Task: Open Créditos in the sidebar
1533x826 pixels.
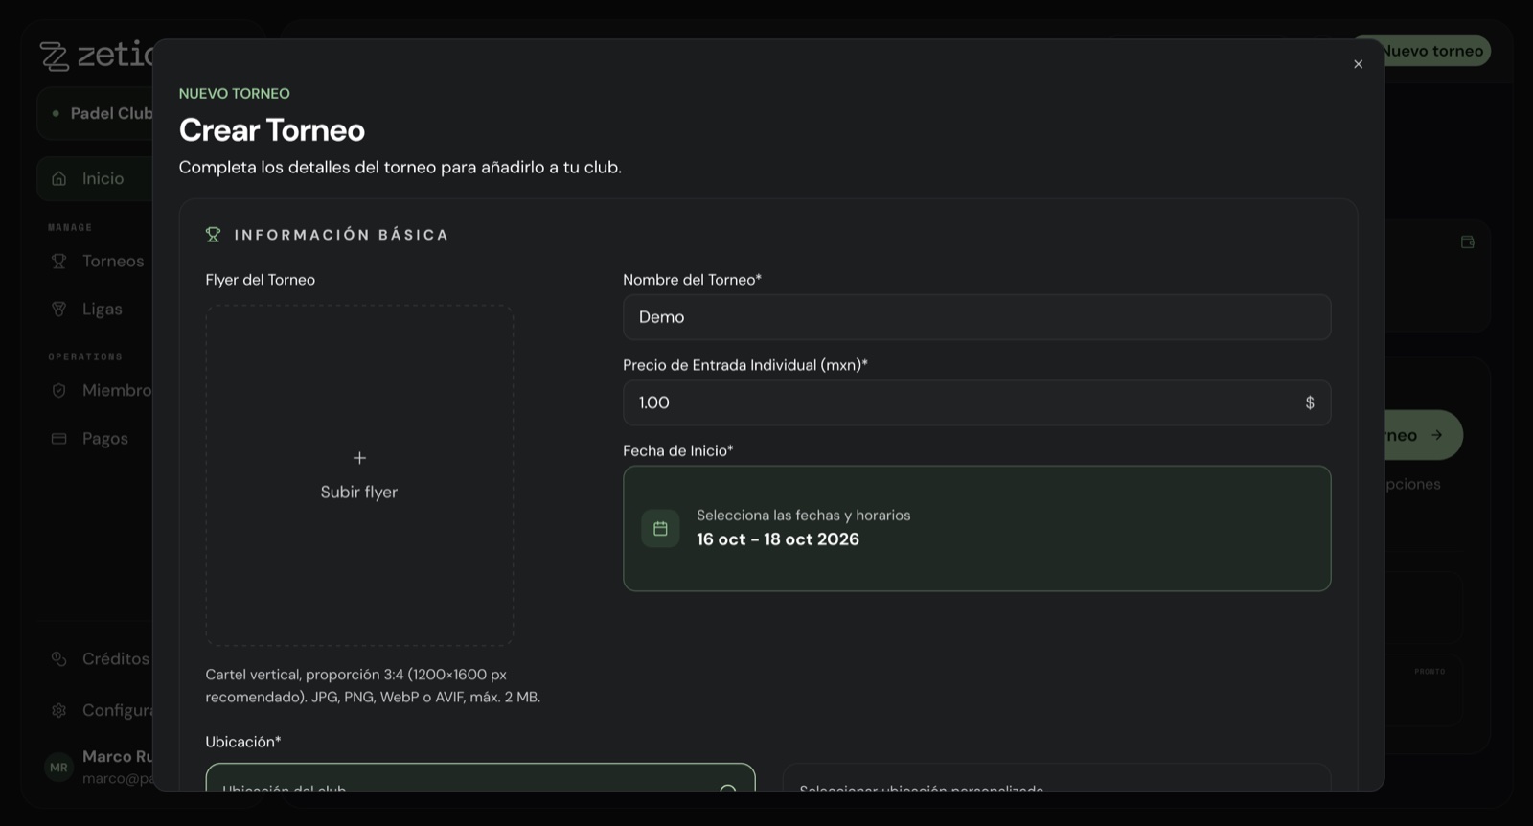Action: [96, 658]
